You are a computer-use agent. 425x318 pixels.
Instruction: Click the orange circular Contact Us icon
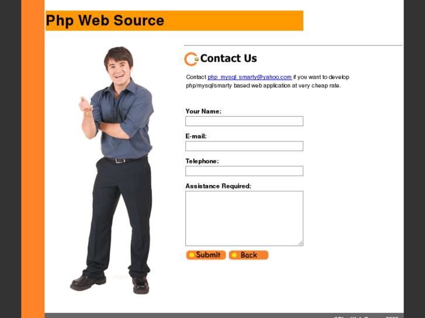click(x=191, y=59)
